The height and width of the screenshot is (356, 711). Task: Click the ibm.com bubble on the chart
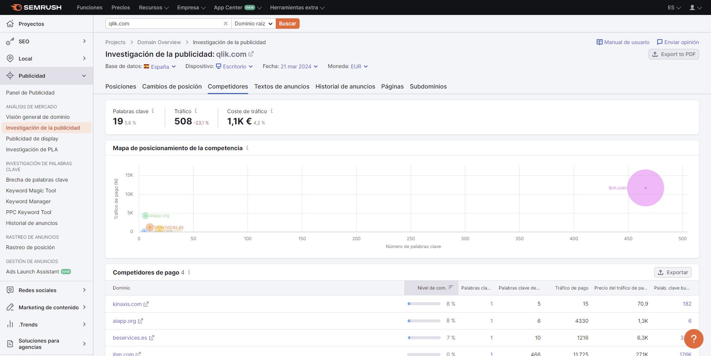click(646, 188)
